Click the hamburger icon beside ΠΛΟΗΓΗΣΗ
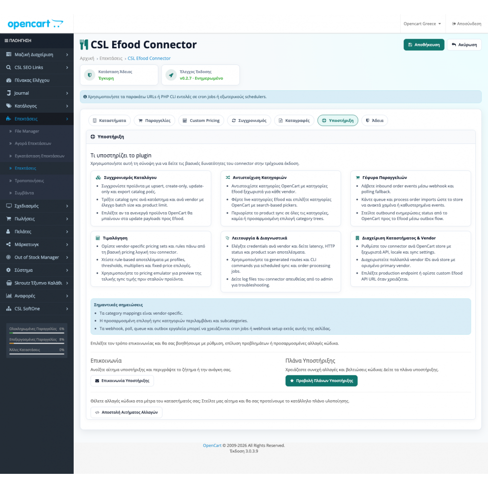Viewport: 488px width, 488px height. [x=6, y=41]
